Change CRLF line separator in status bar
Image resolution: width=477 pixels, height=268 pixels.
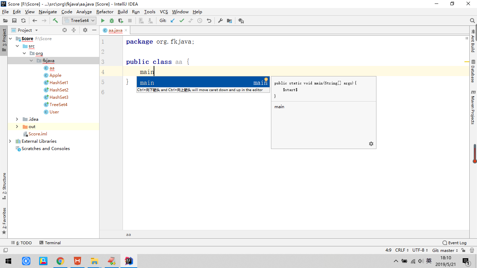coord(402,250)
